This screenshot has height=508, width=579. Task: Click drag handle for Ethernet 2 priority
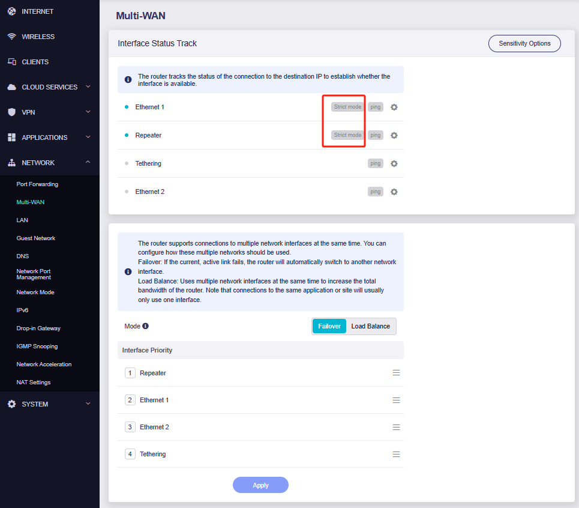(396, 427)
